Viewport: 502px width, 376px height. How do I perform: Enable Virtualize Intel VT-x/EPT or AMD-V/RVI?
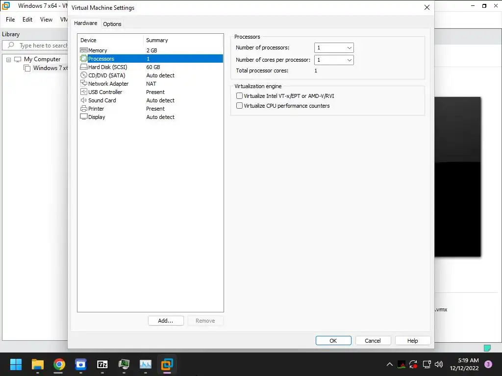[239, 95]
